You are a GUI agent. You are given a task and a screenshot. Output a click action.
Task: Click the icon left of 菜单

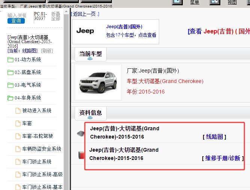pyautogui.click(x=177, y=2)
